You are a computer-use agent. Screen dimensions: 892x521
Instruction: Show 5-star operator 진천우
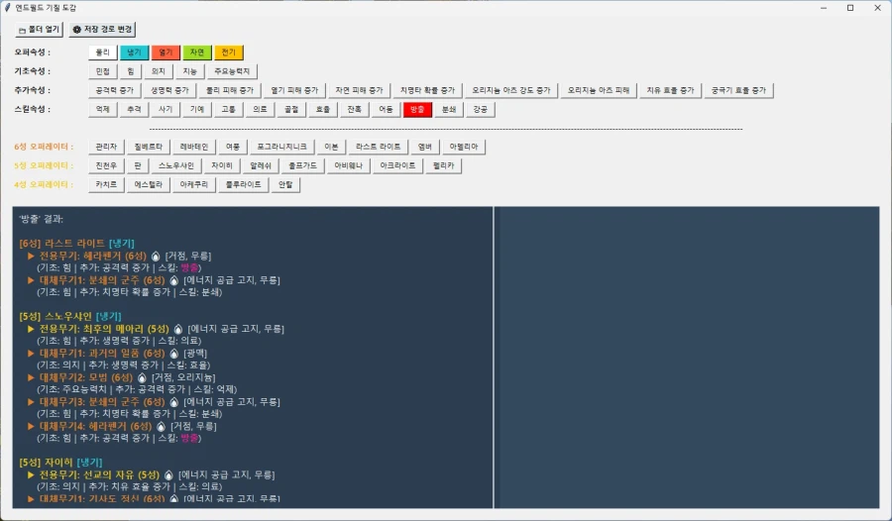[x=106, y=165]
